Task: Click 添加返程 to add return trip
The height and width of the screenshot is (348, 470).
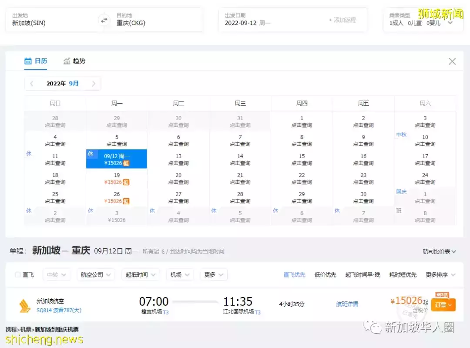Action: (x=342, y=20)
